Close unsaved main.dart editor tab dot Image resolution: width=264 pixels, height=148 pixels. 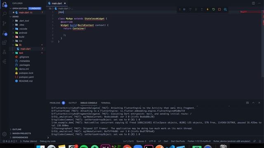(65, 3)
